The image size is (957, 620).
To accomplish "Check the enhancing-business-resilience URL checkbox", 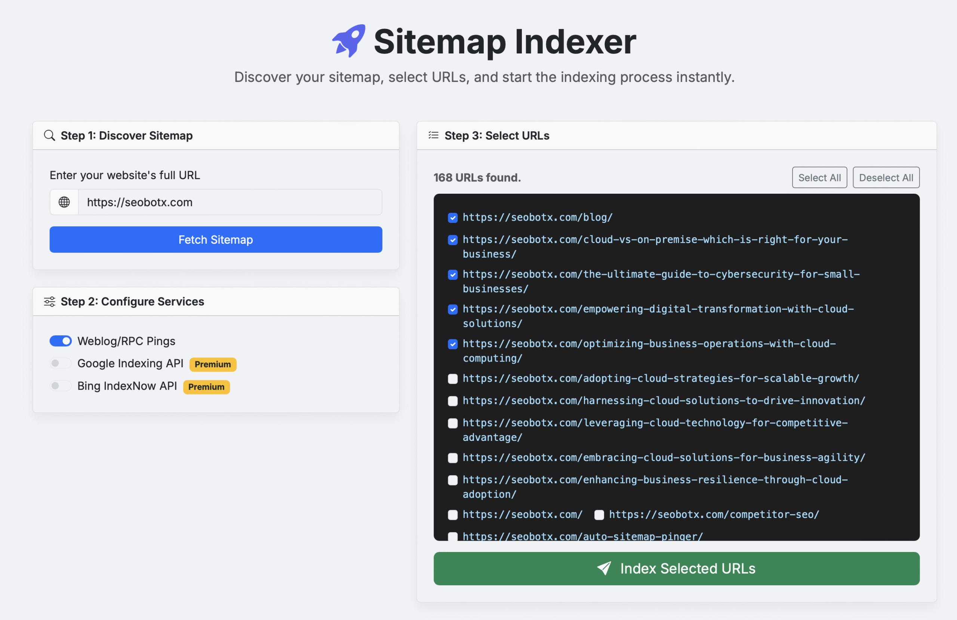I will [453, 480].
